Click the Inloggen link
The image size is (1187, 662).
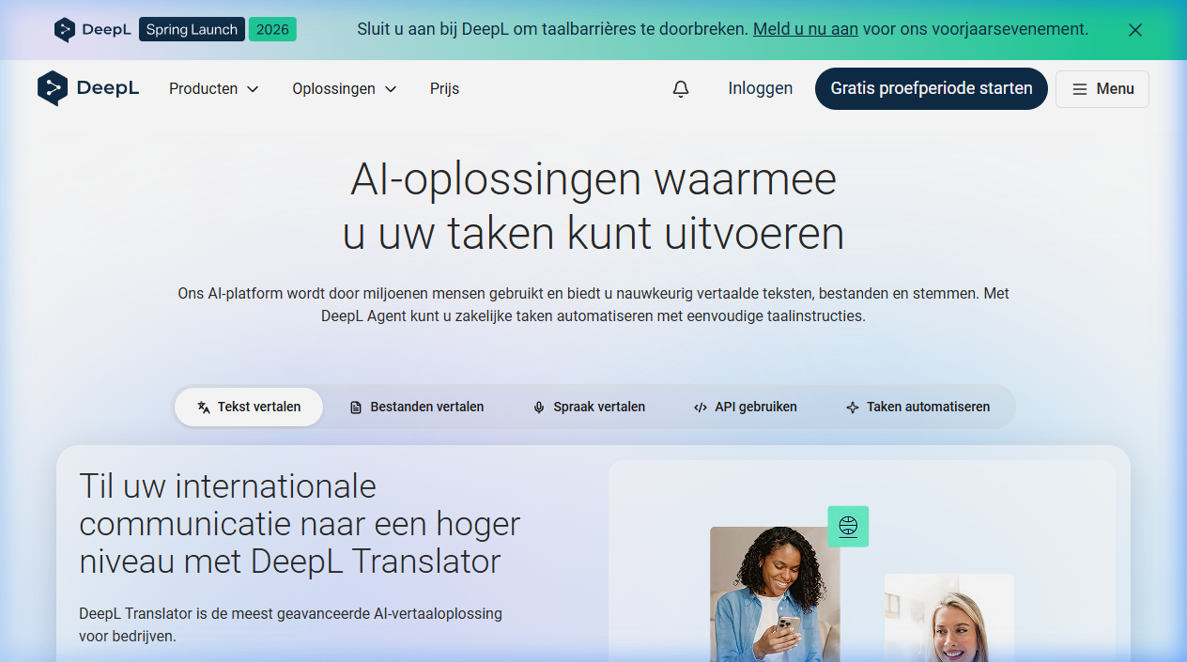pos(760,89)
